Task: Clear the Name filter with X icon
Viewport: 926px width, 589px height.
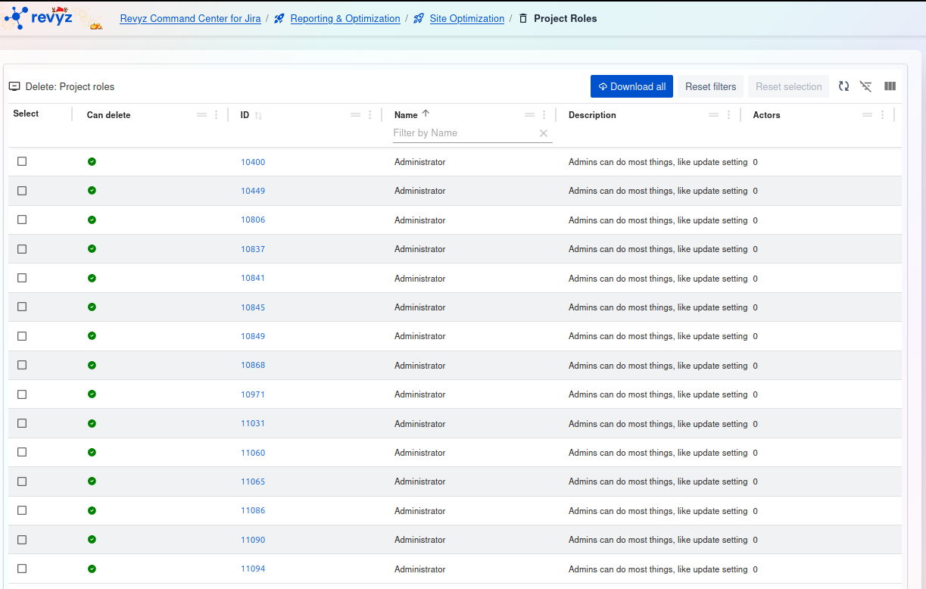Action: (543, 133)
